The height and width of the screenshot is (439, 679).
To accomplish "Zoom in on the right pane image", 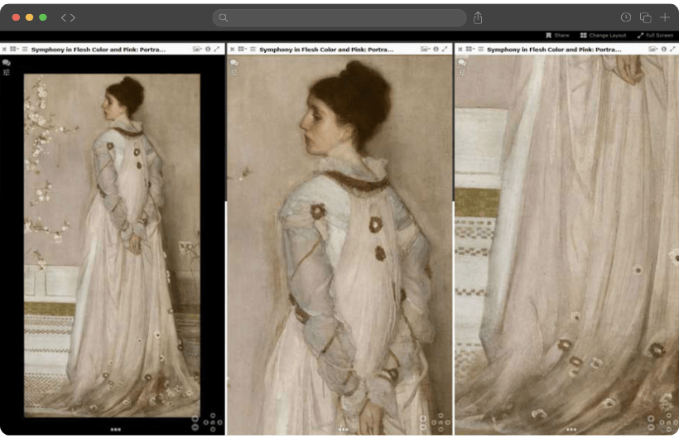I will 651,418.
